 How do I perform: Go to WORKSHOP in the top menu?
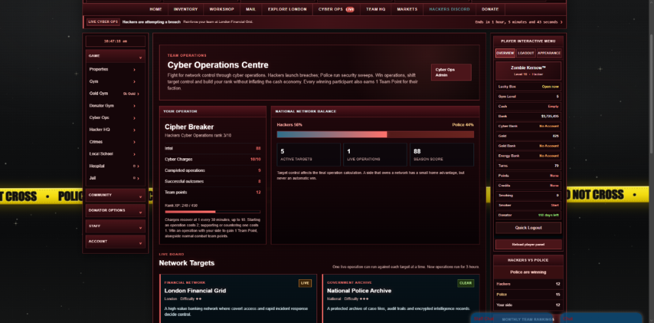click(x=222, y=9)
